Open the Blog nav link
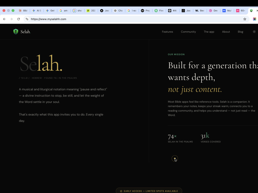258x193 pixels. point(240,32)
